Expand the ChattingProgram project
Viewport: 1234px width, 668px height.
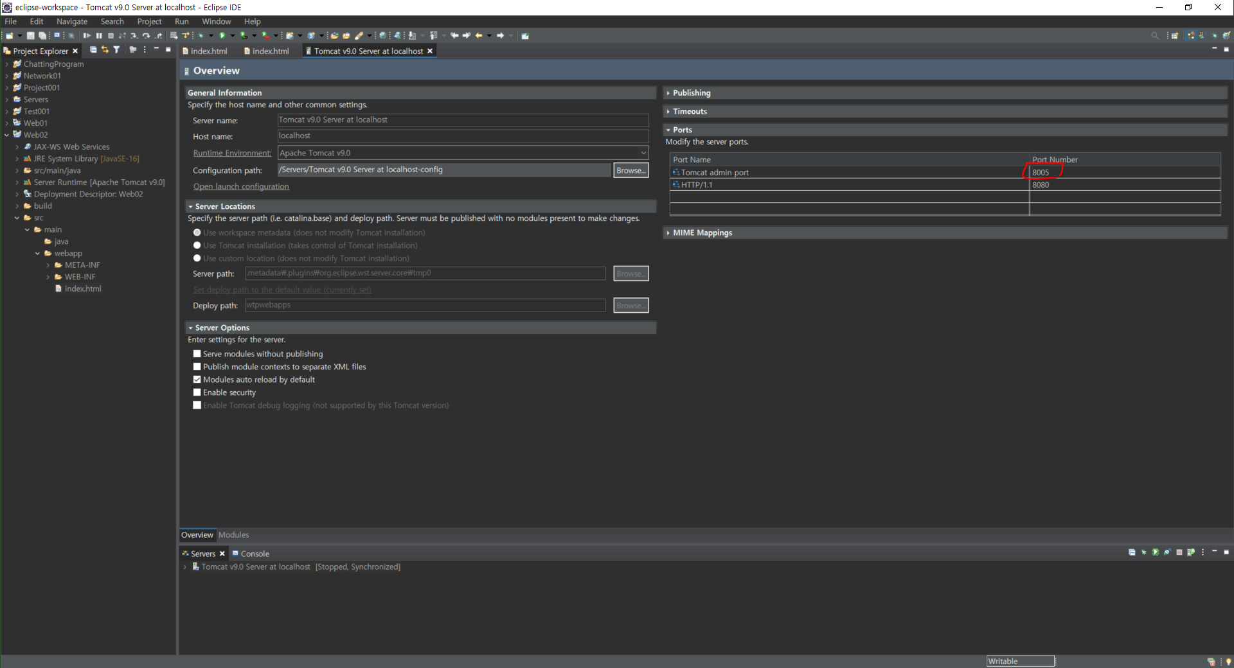click(x=6, y=64)
